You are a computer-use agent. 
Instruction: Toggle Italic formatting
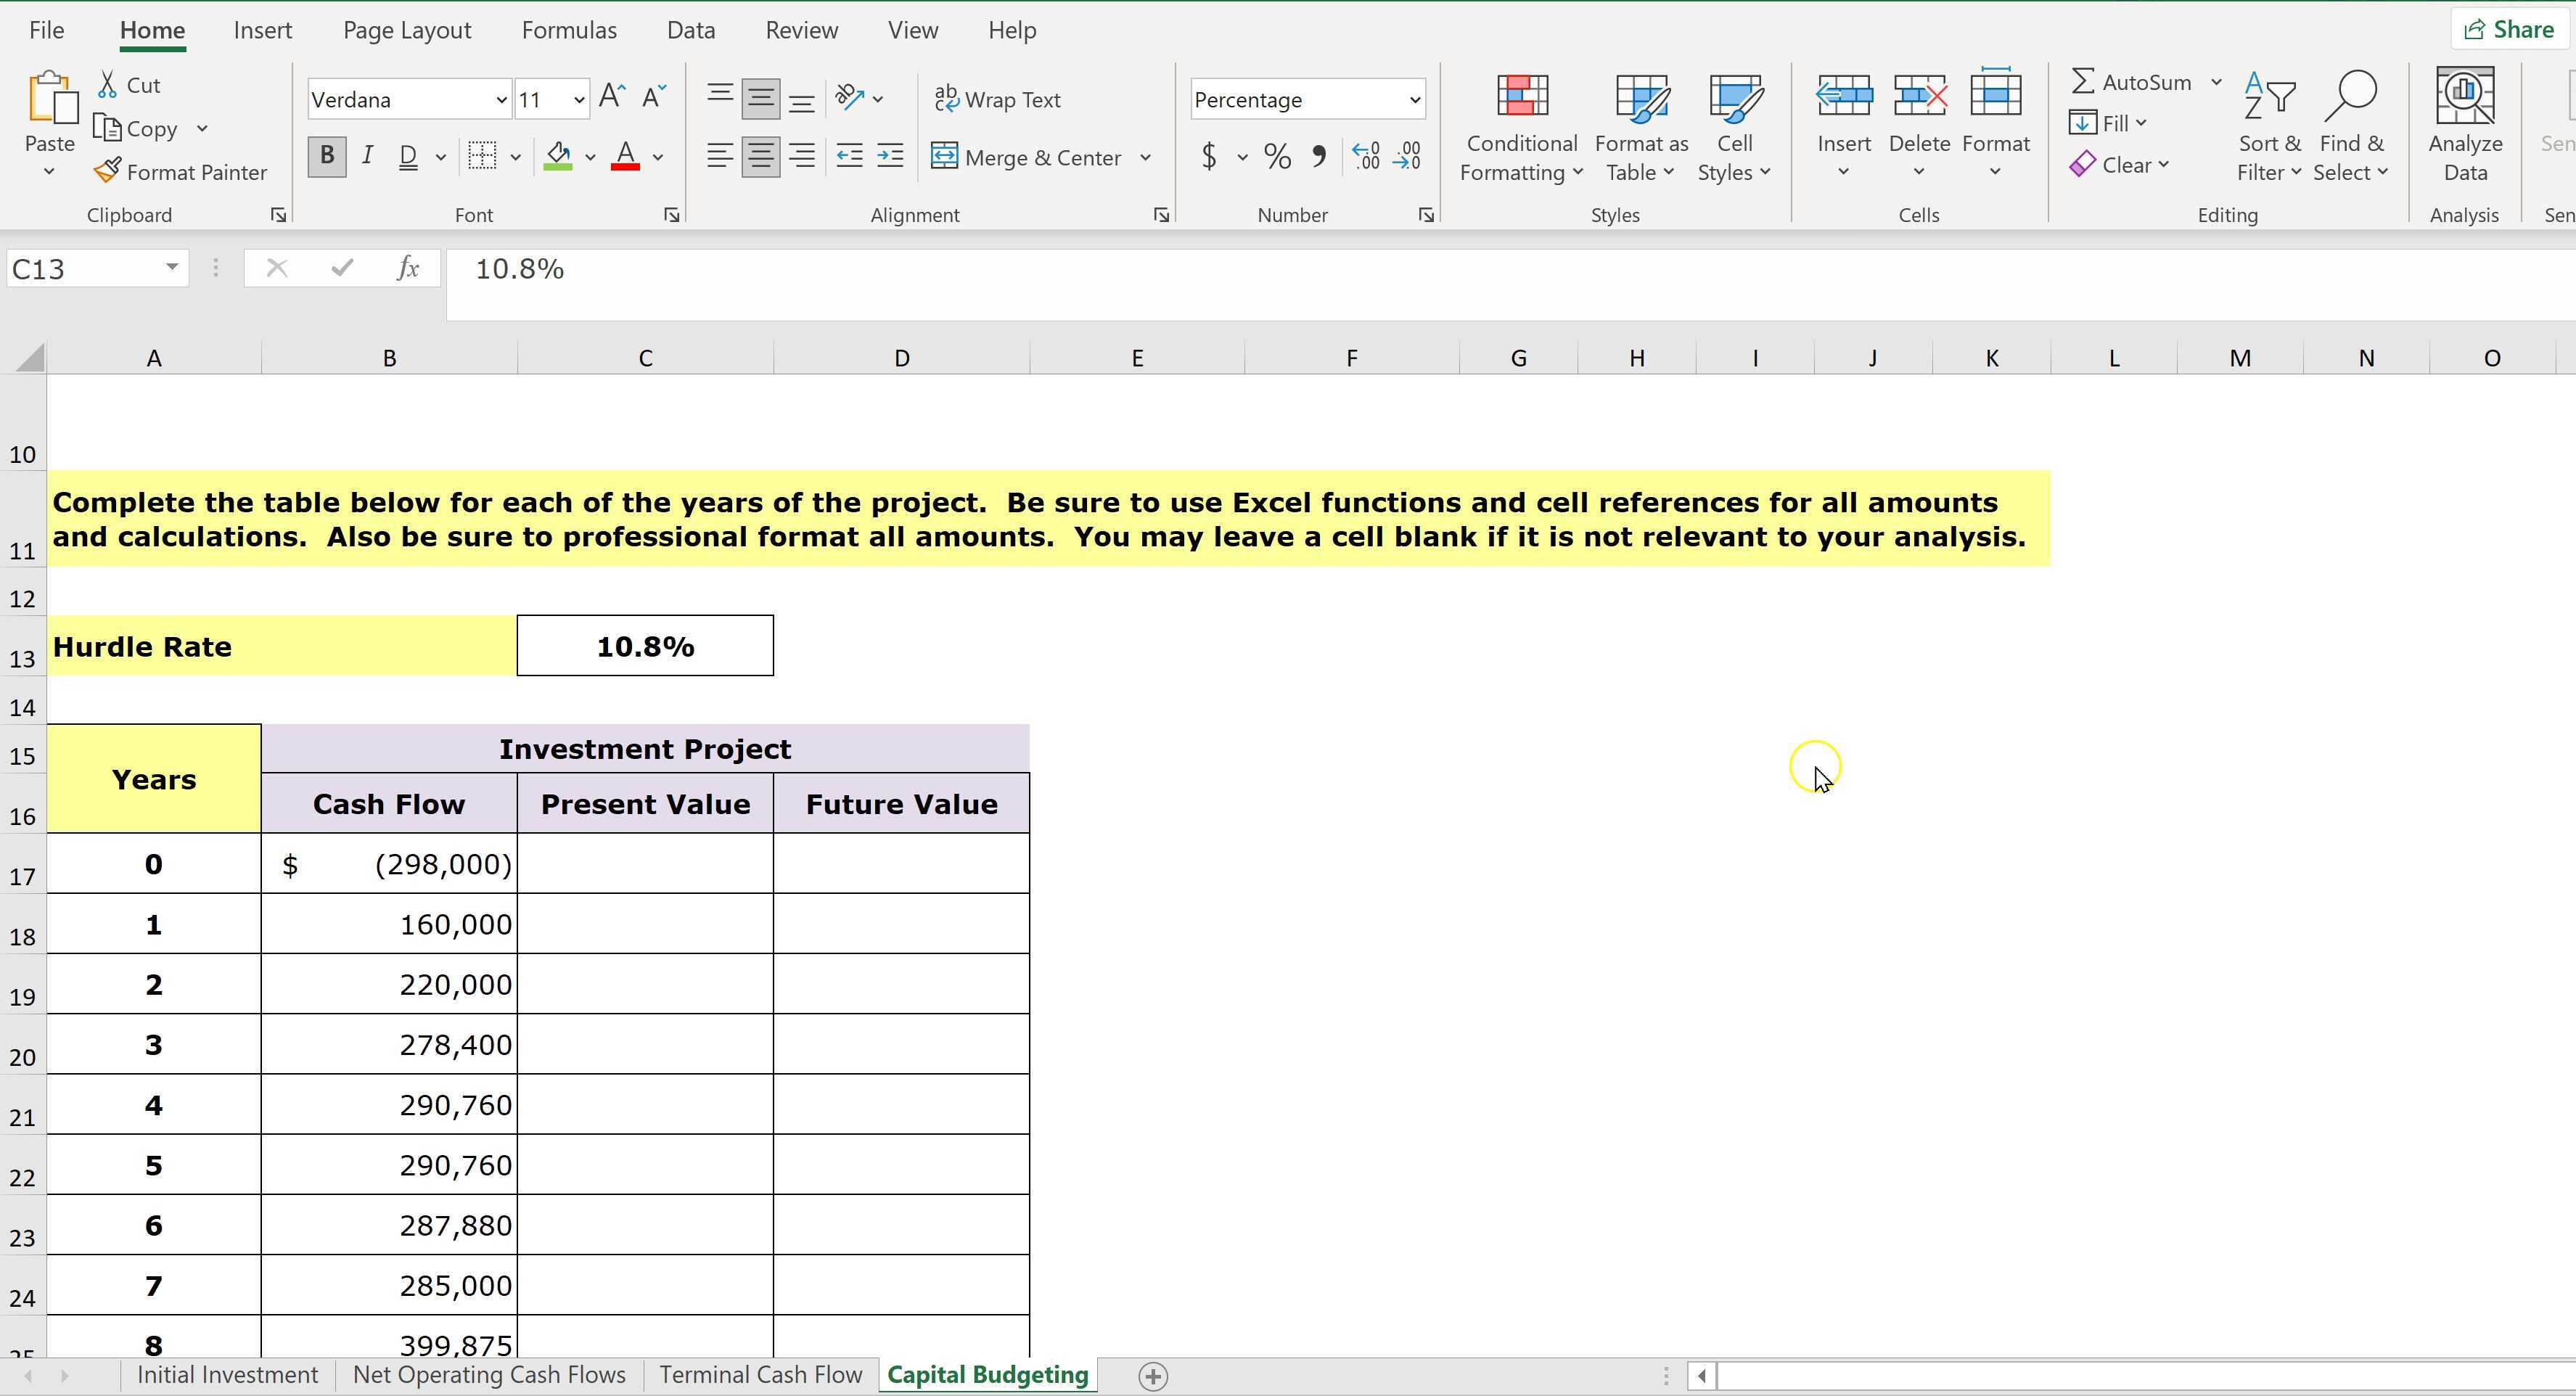pos(367,157)
